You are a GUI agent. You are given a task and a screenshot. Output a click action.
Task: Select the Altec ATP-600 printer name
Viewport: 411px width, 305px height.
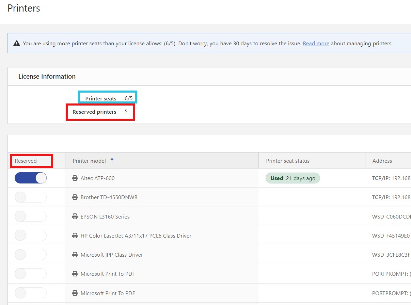97,178
